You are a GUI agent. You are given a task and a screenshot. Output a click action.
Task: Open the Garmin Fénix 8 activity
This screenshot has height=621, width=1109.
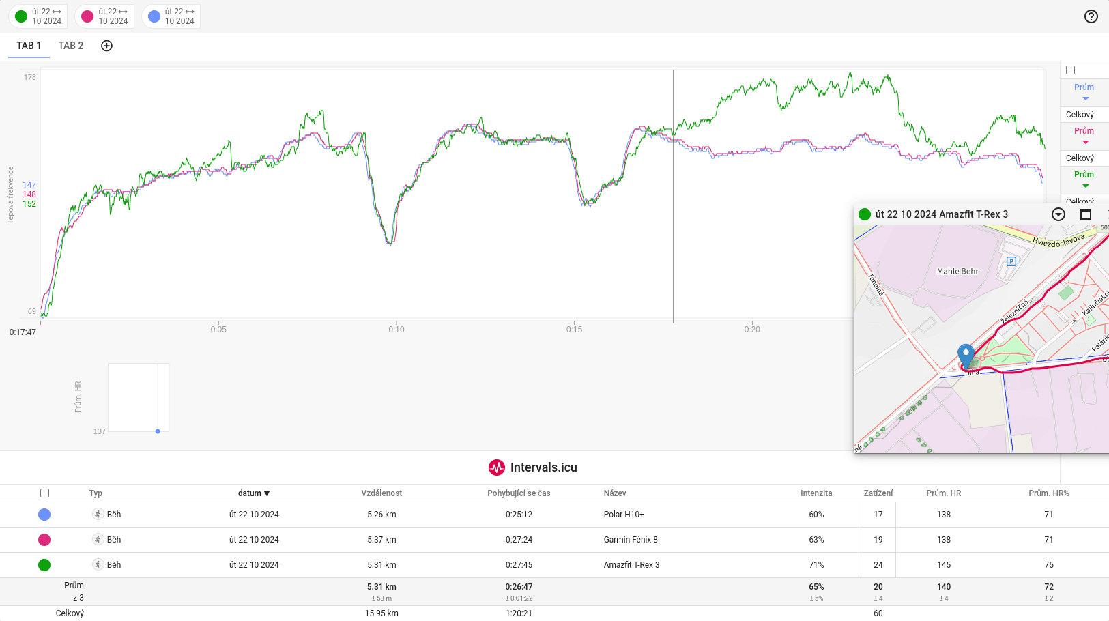click(x=631, y=540)
